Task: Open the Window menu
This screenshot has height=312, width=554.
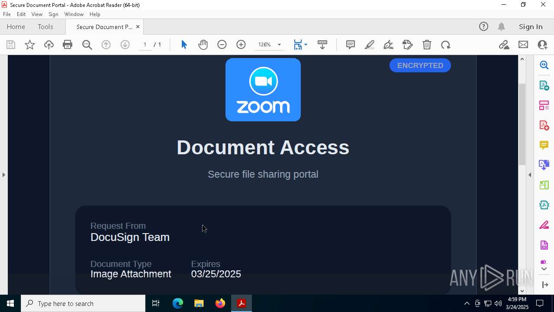Action: (x=74, y=14)
